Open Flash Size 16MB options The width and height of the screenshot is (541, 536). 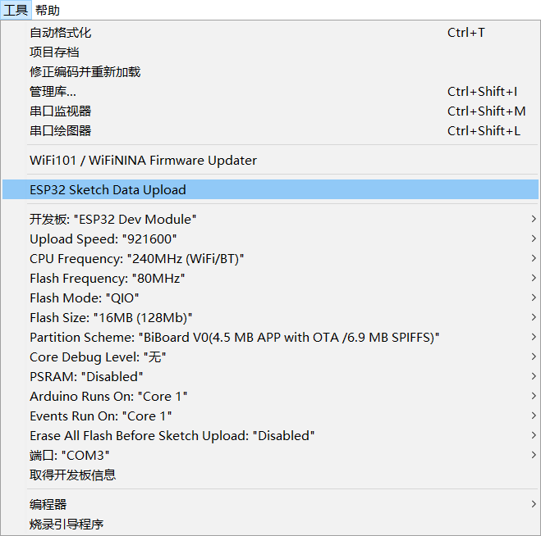click(270, 318)
